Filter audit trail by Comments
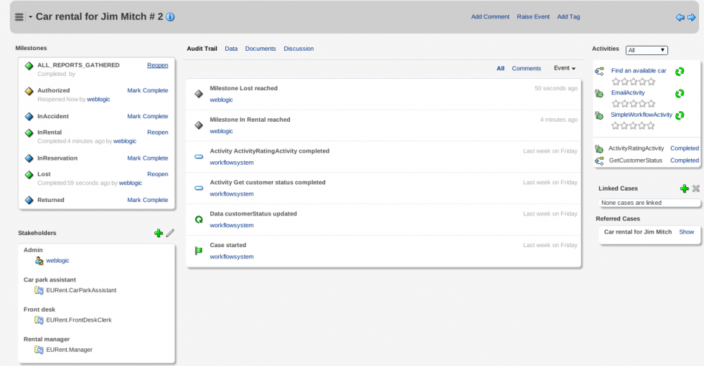This screenshot has width=704, height=366. coord(526,68)
